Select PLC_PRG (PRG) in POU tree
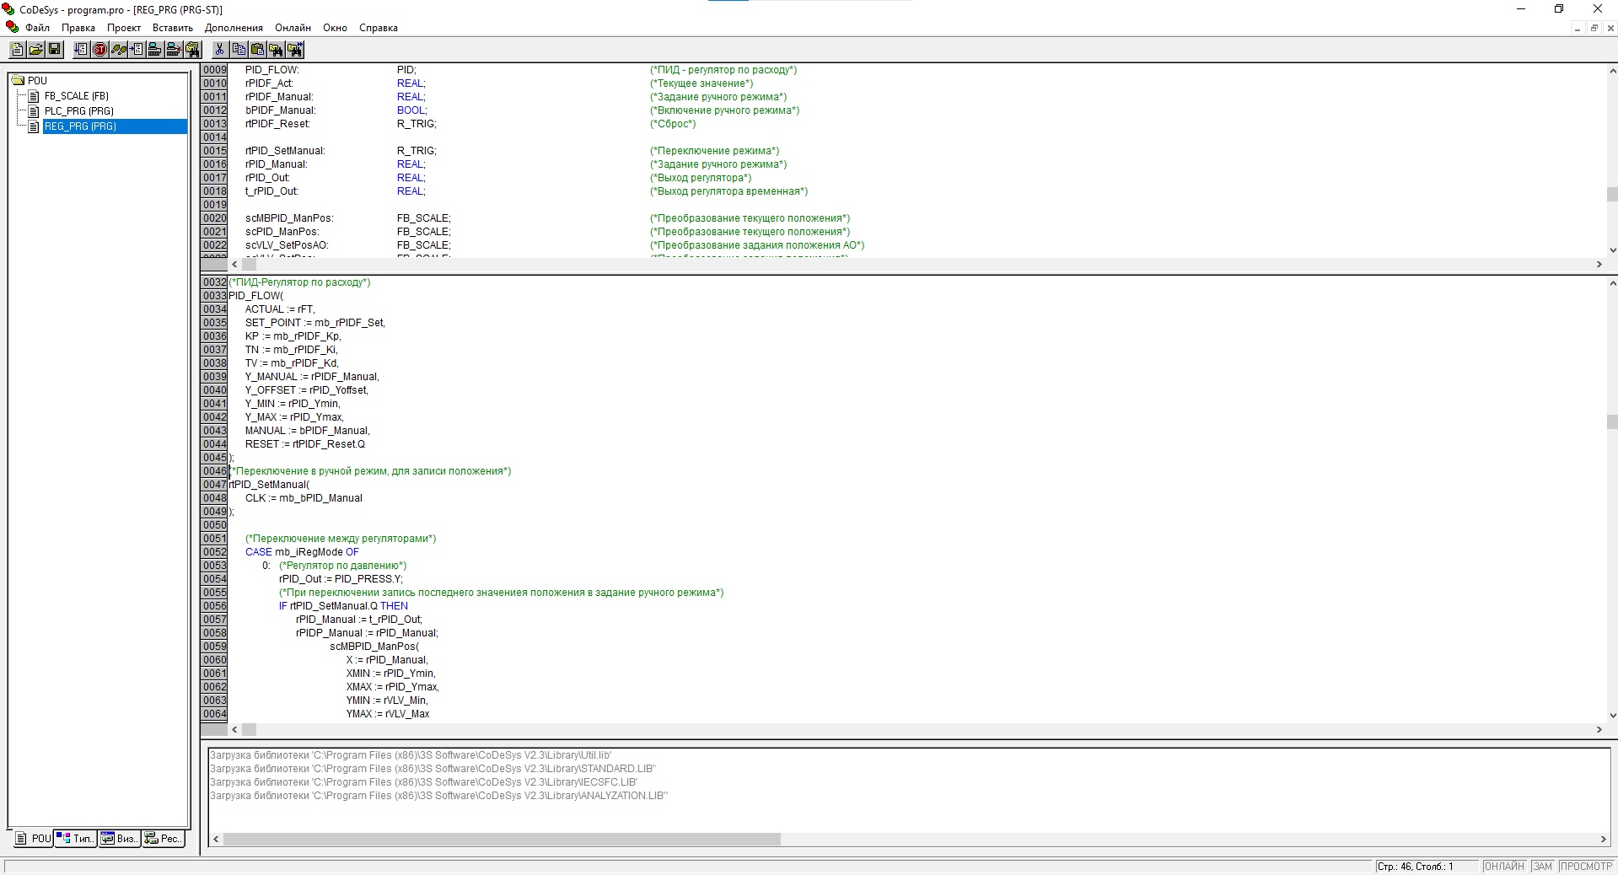The width and height of the screenshot is (1618, 875). point(79,111)
